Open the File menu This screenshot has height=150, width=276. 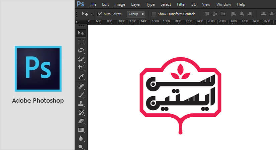[93, 4]
